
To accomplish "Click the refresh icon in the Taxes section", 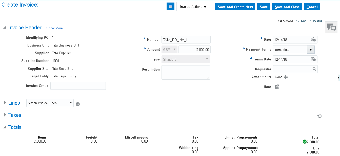I will pyautogui.click(x=319, y=116).
